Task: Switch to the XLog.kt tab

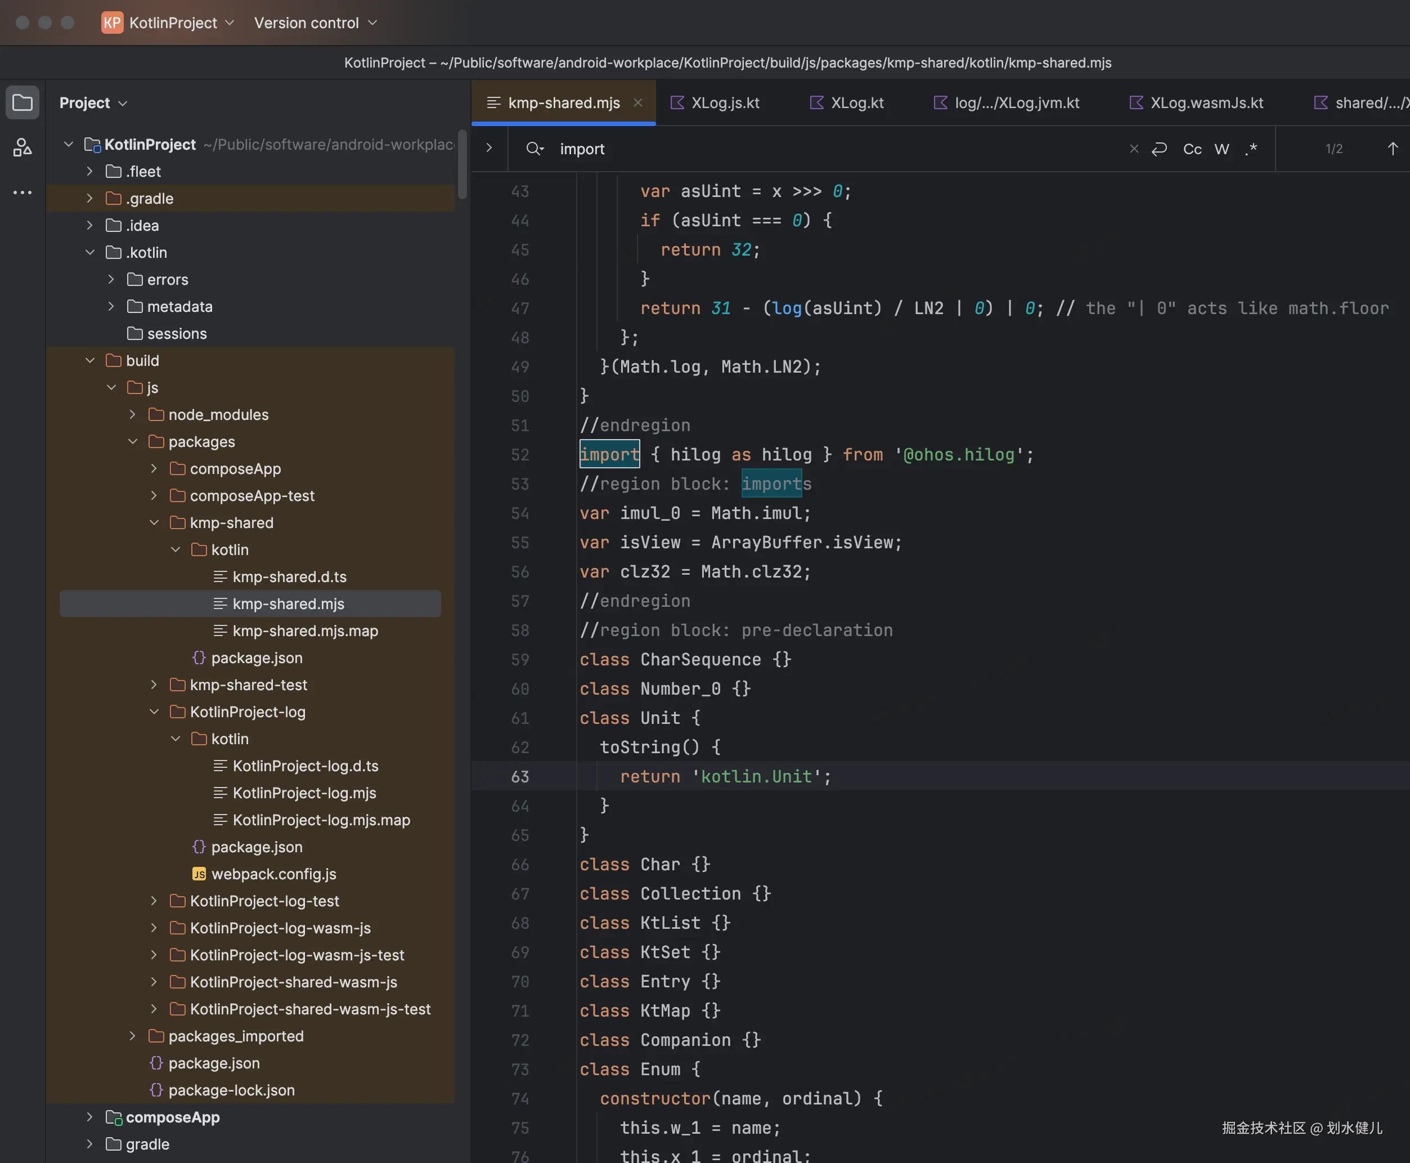Action: coord(847,102)
